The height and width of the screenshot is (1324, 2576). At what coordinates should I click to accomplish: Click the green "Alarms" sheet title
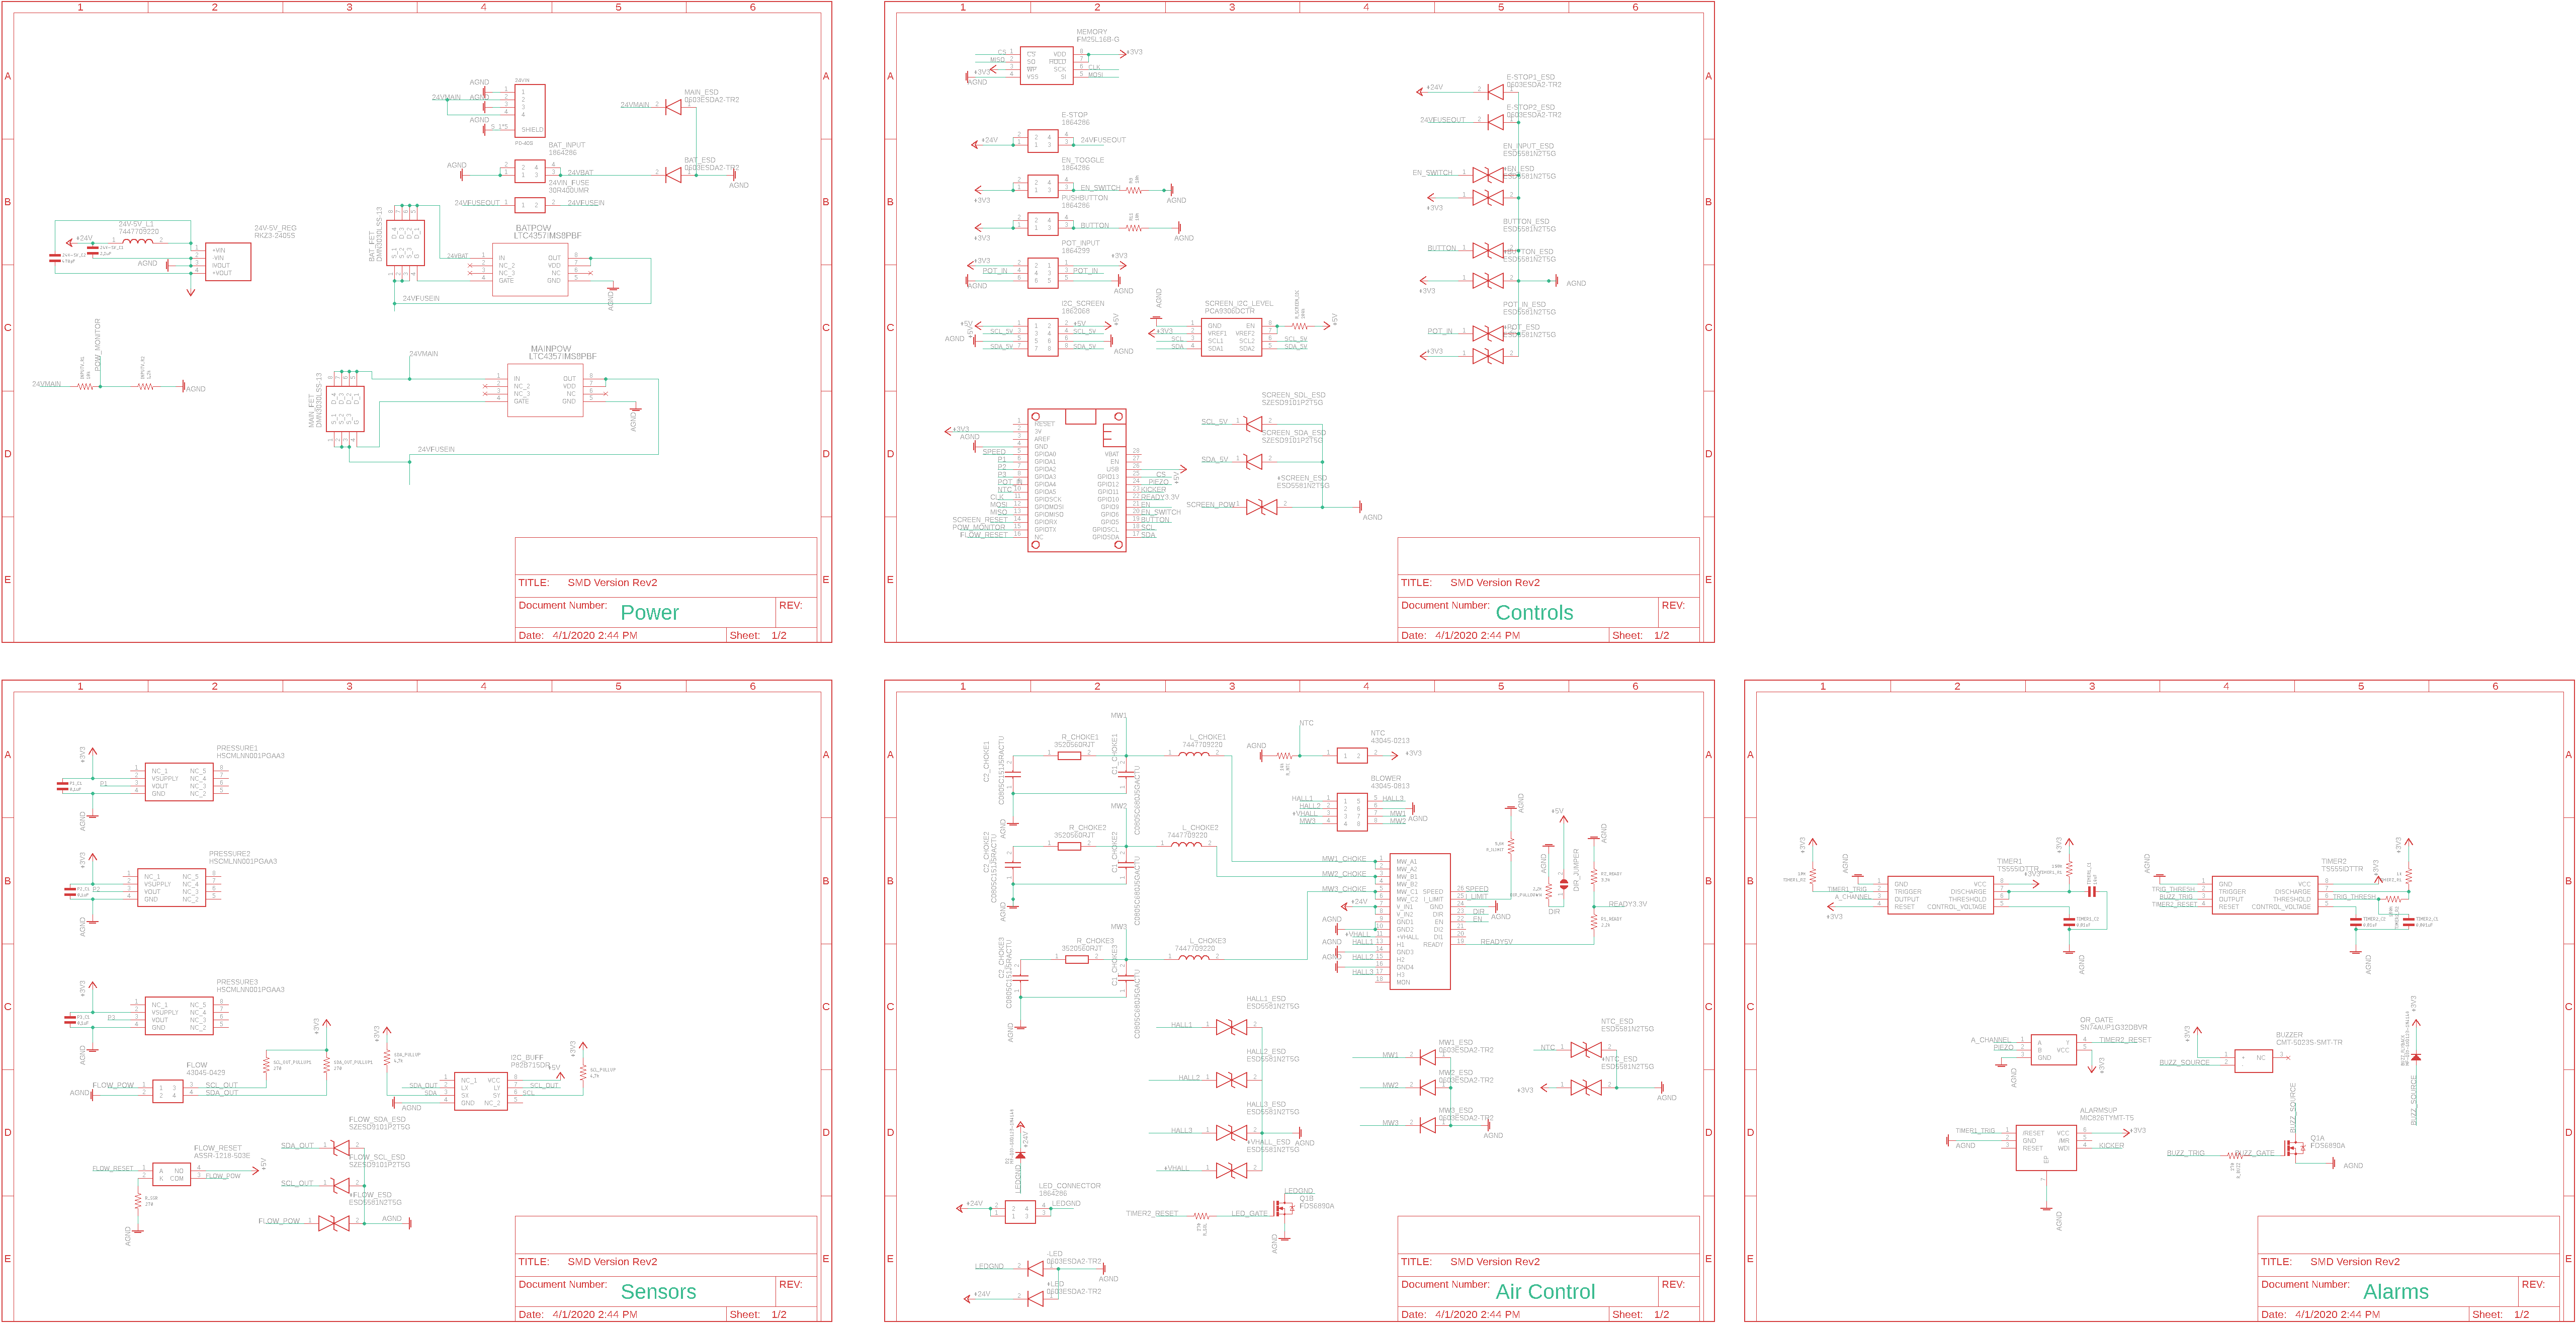click(2395, 1292)
